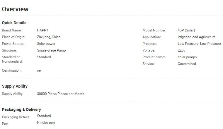Click the Quick Details section title
This screenshot has width=223, height=129.
click(x=14, y=23)
